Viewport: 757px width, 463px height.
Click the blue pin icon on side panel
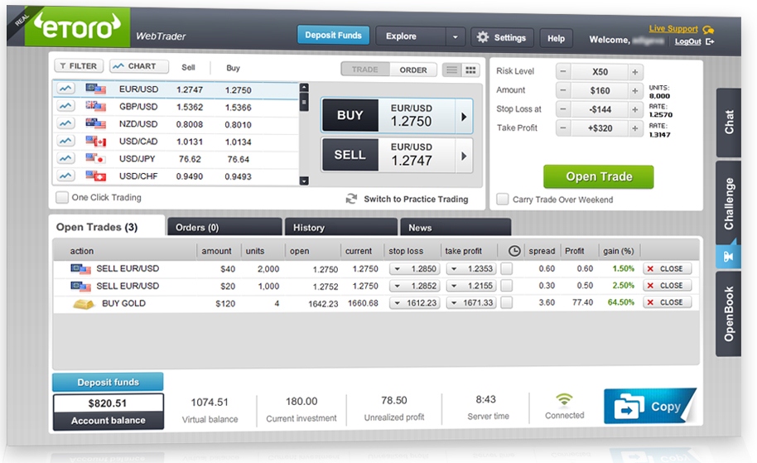pyautogui.click(x=728, y=256)
